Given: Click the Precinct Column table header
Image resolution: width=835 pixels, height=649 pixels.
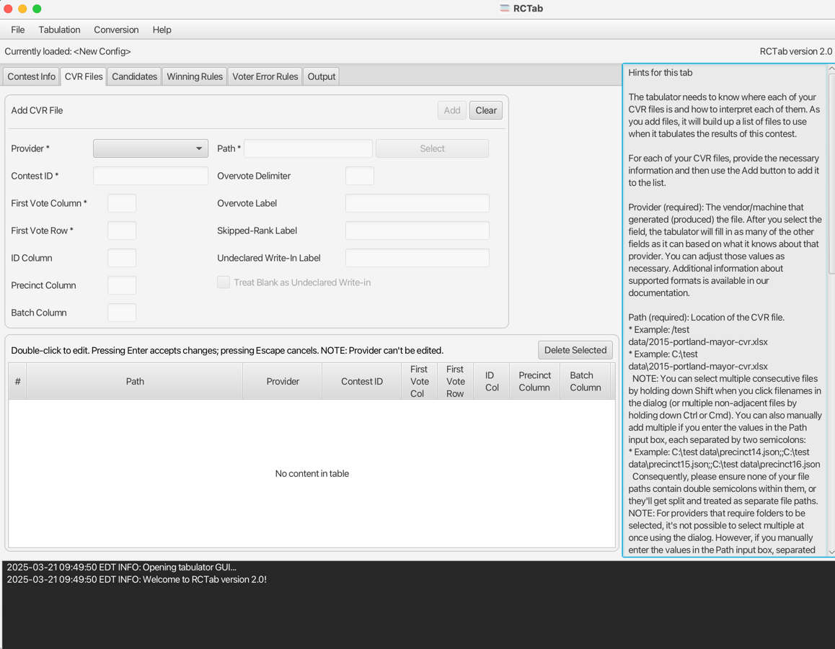Looking at the screenshot, I should [534, 382].
